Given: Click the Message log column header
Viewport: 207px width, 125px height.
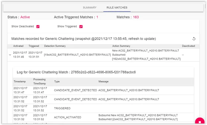Looking at the screenshot, I should point(103,81).
